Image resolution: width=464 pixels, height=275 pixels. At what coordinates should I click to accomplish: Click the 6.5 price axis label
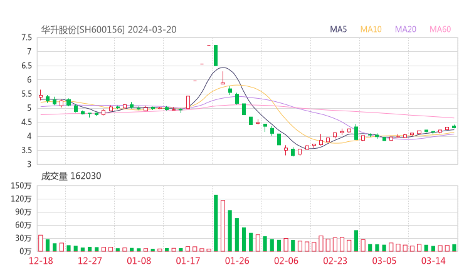[x=26, y=66]
